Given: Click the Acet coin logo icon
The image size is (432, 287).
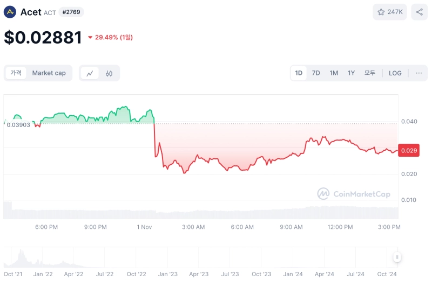Looking at the screenshot, I should tap(10, 12).
